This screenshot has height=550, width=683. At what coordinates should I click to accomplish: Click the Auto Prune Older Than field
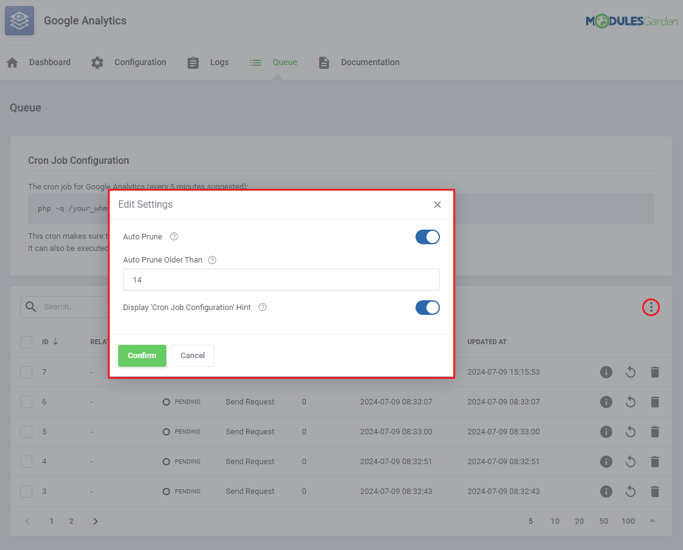pyautogui.click(x=281, y=280)
